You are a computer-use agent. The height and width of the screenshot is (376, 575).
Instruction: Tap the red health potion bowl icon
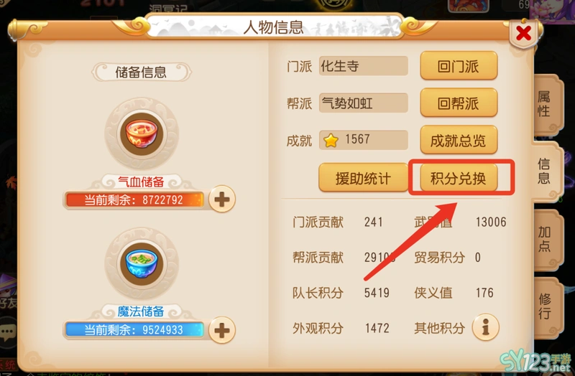pos(142,134)
